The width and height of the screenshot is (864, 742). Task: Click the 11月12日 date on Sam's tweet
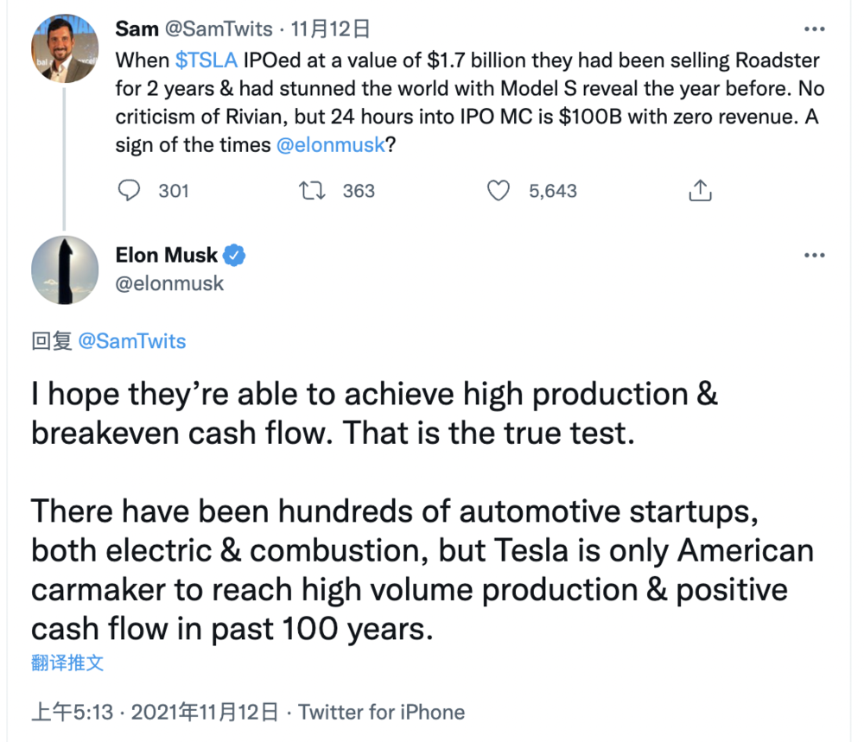pyautogui.click(x=331, y=29)
